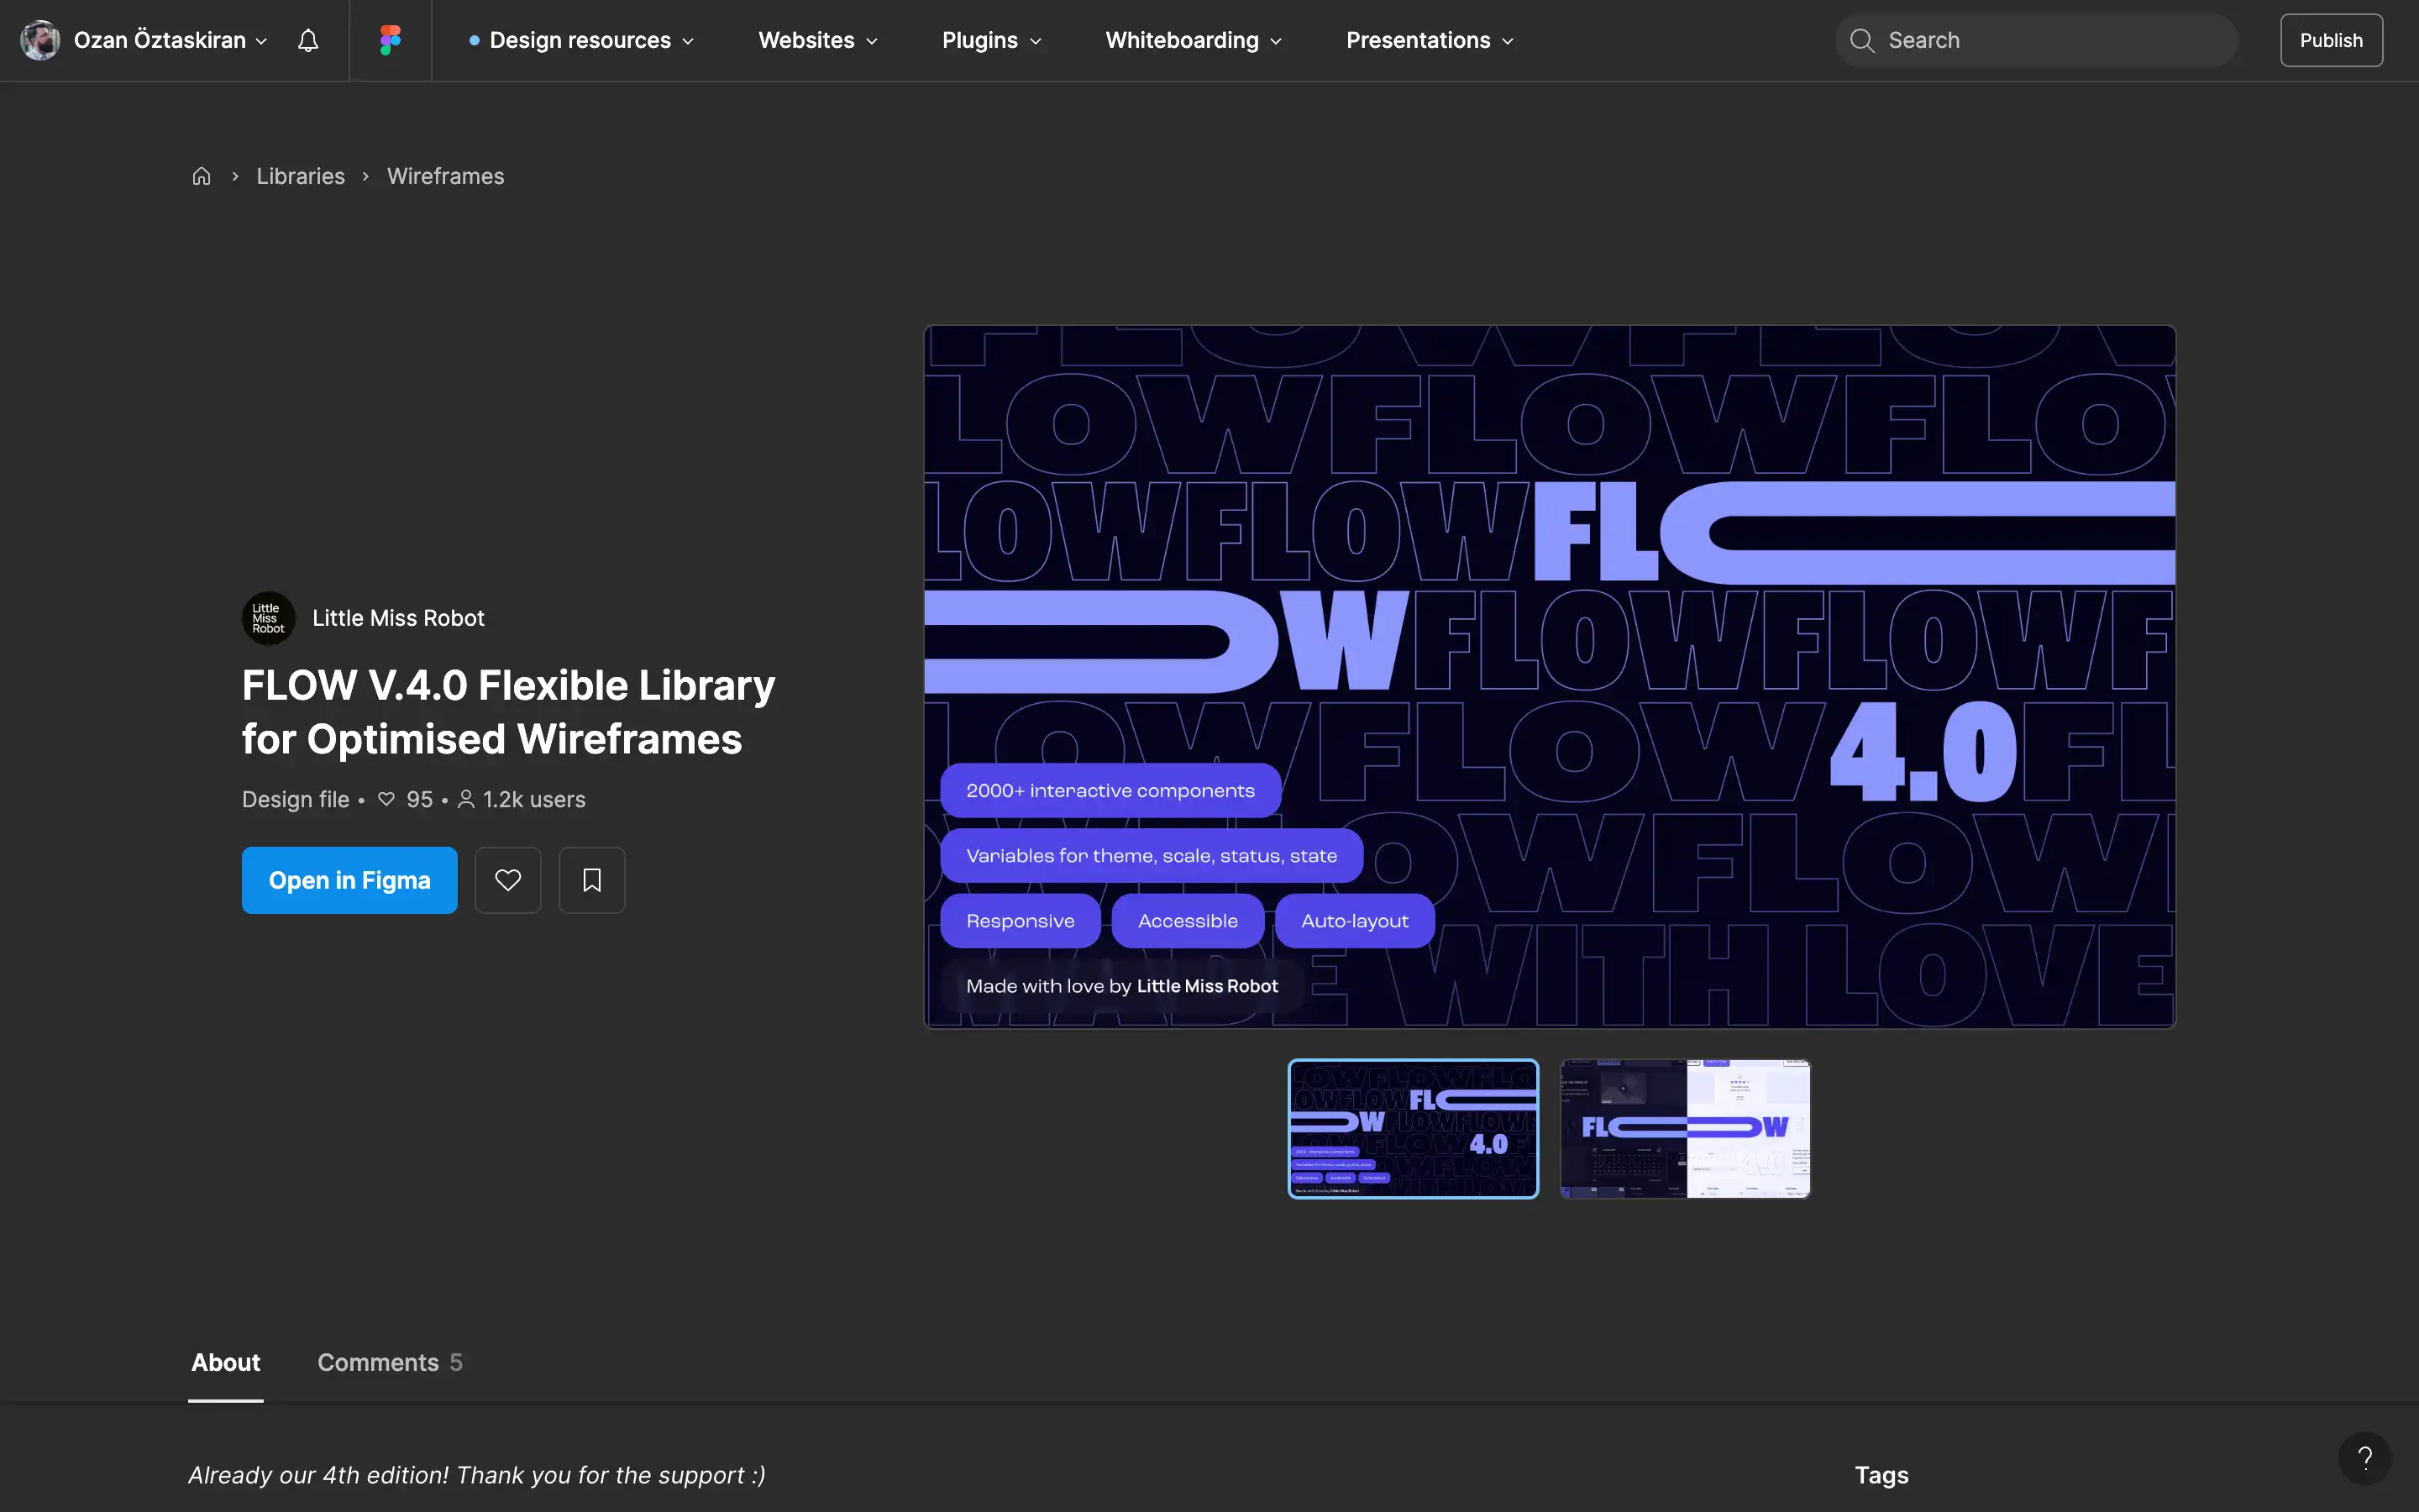Click the Design file label
Image resolution: width=2419 pixels, height=1512 pixels.
coord(296,800)
